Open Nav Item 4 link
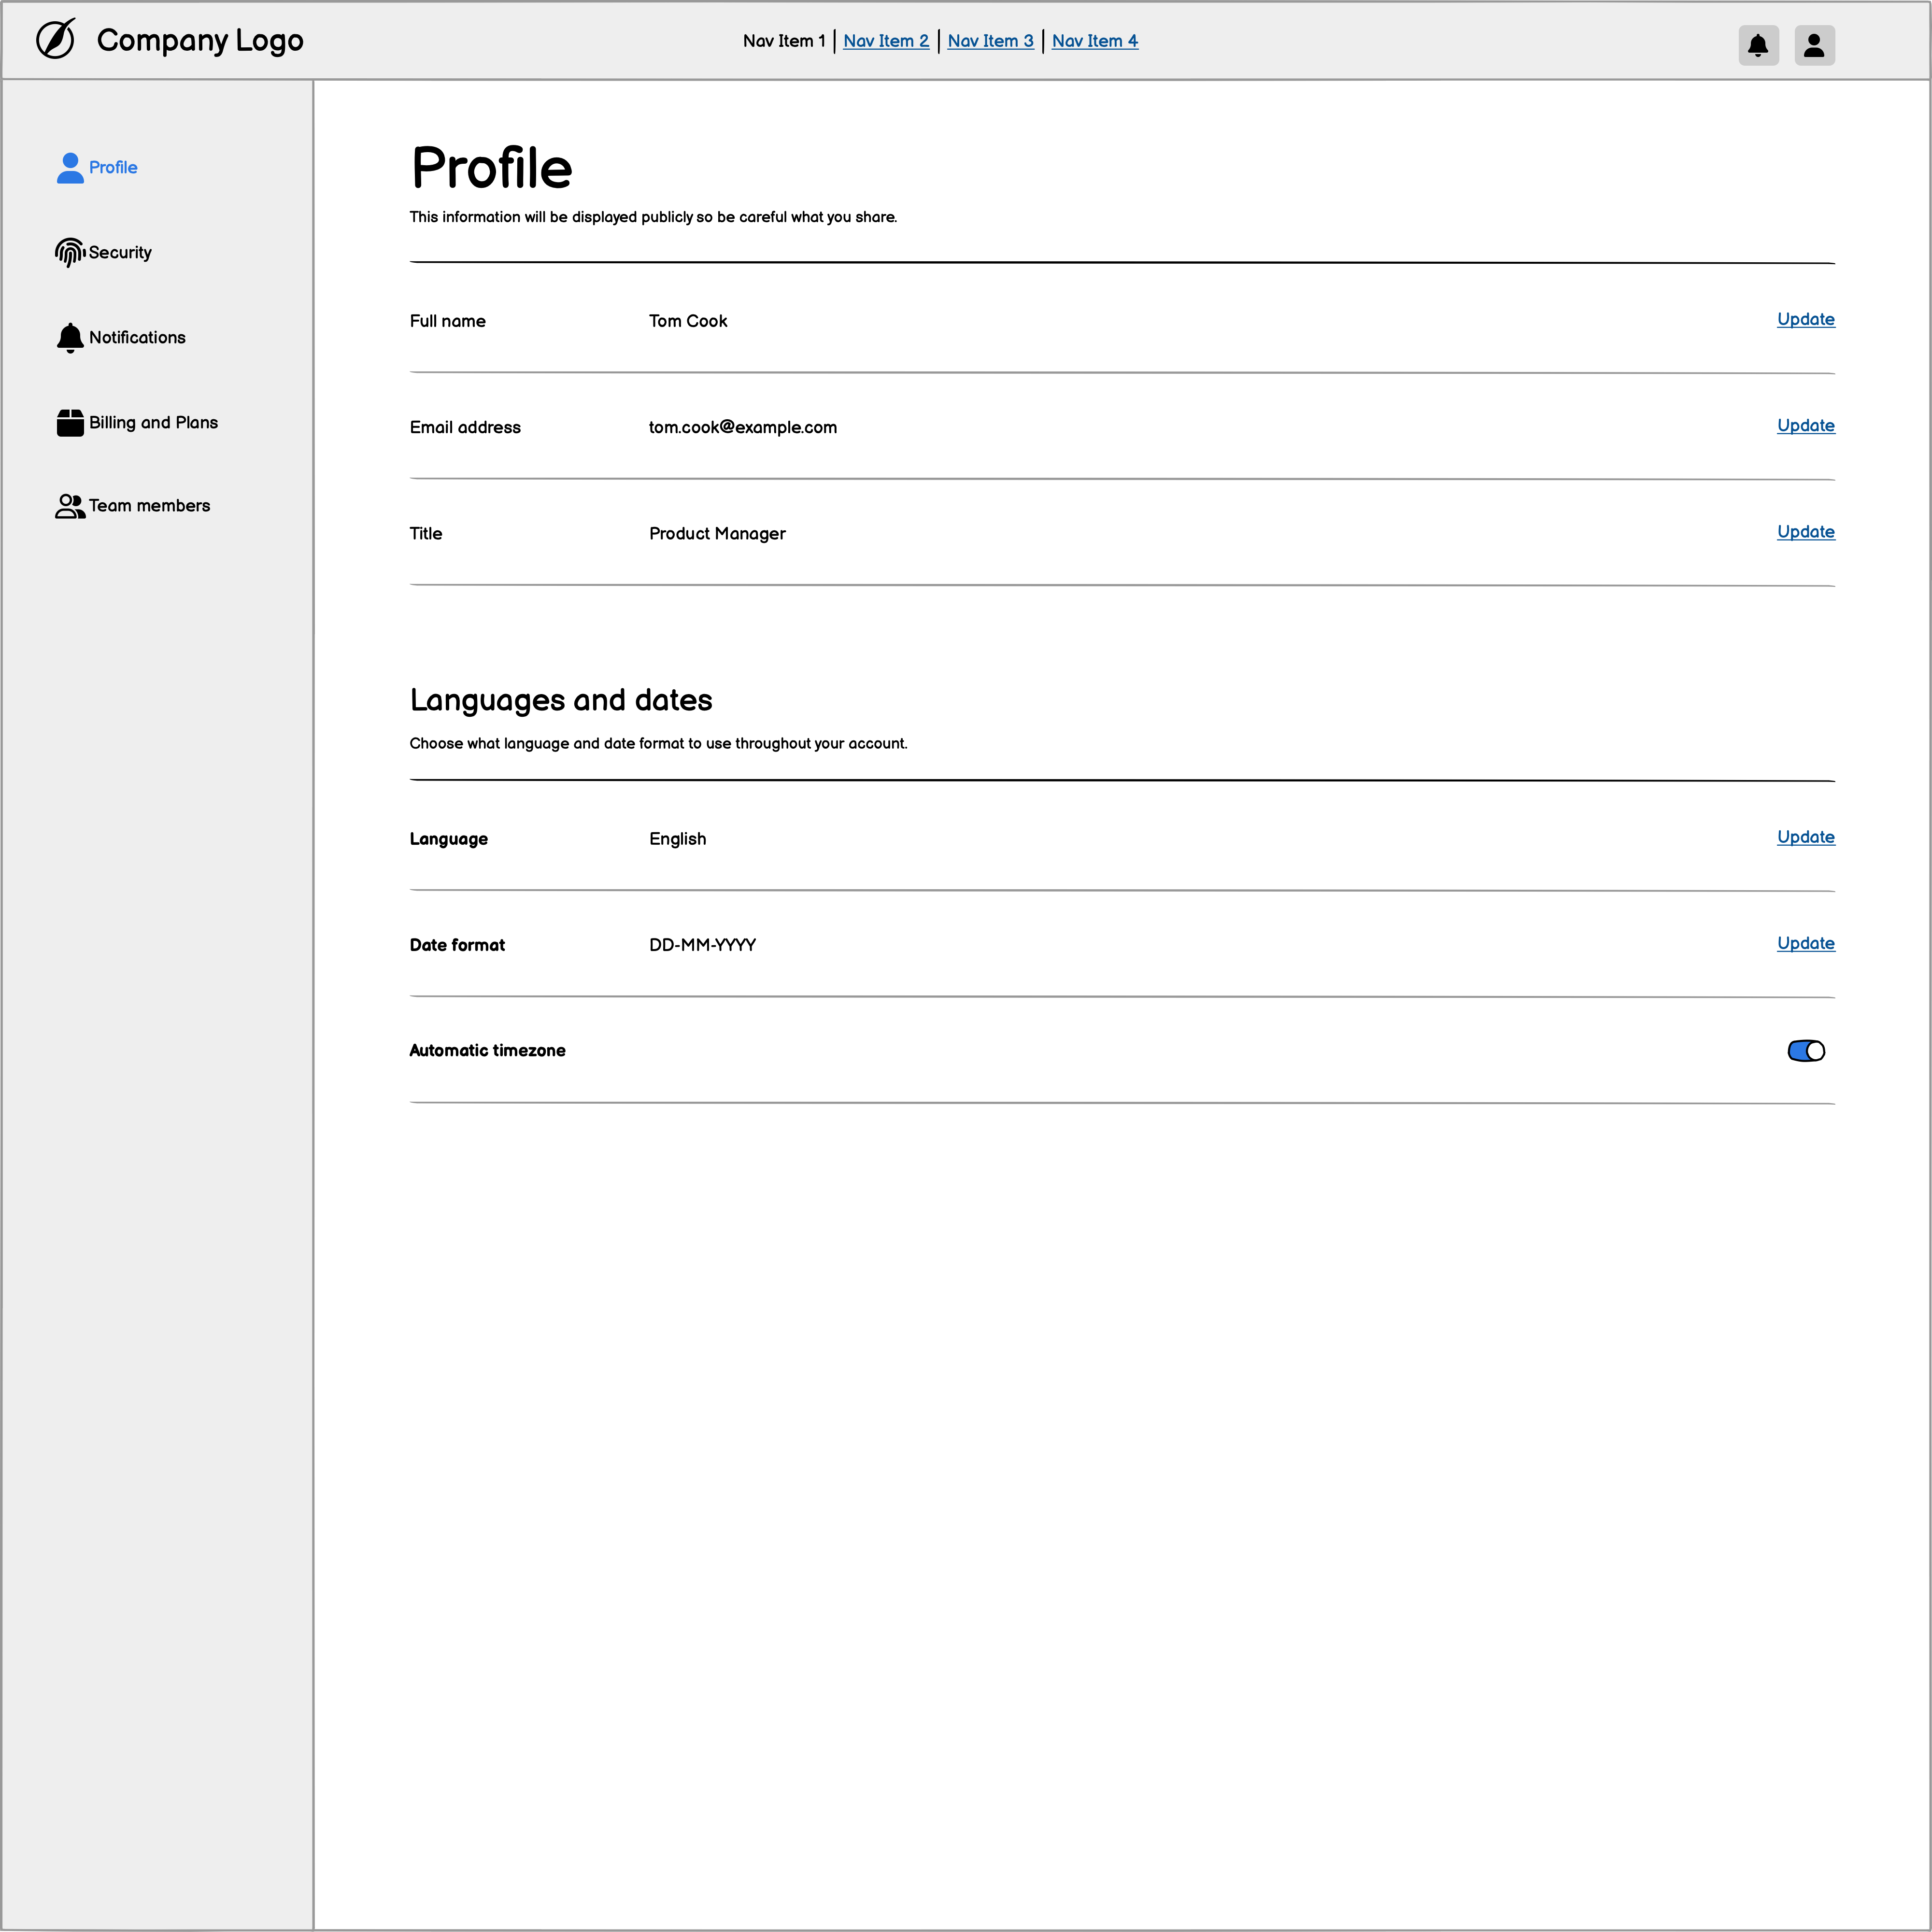The image size is (1932, 1932). pos(1095,41)
